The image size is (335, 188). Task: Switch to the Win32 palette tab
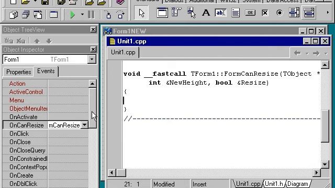(x=228, y=1)
